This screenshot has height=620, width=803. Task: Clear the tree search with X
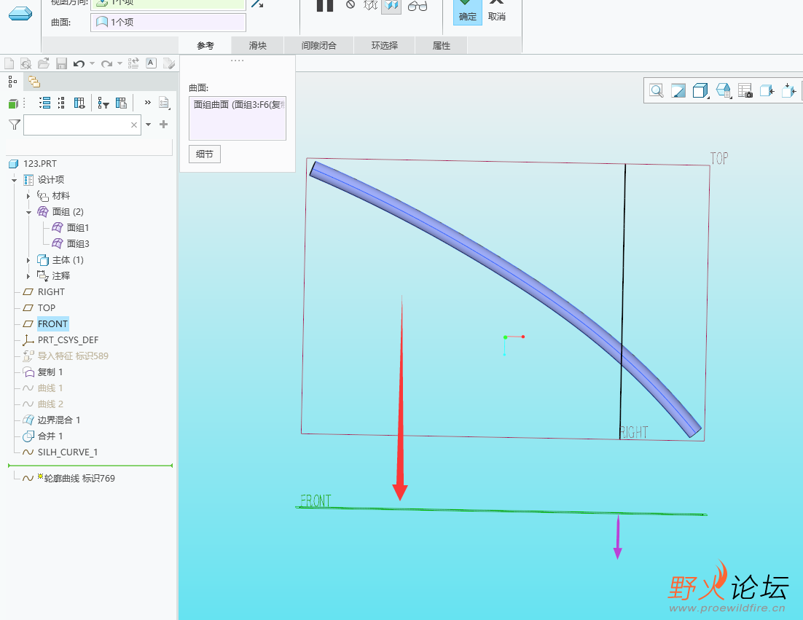click(x=133, y=125)
